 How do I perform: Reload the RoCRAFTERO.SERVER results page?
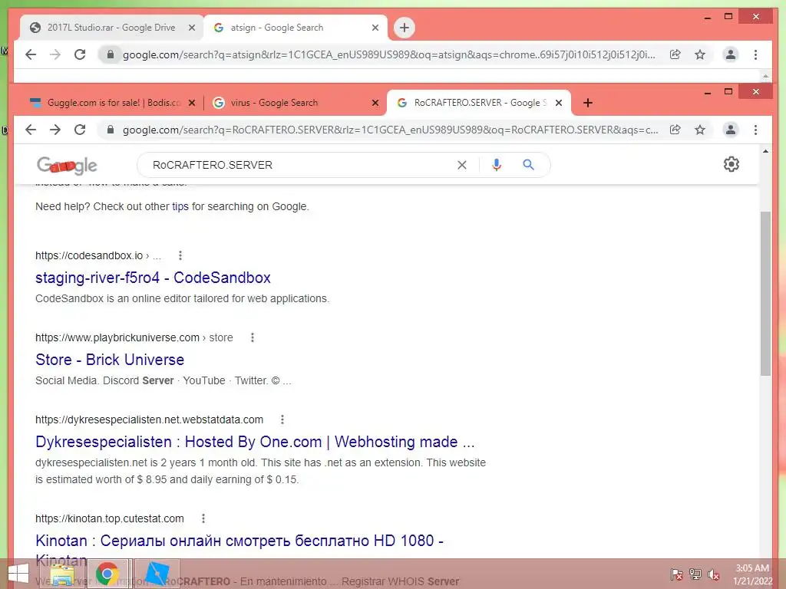tap(80, 130)
